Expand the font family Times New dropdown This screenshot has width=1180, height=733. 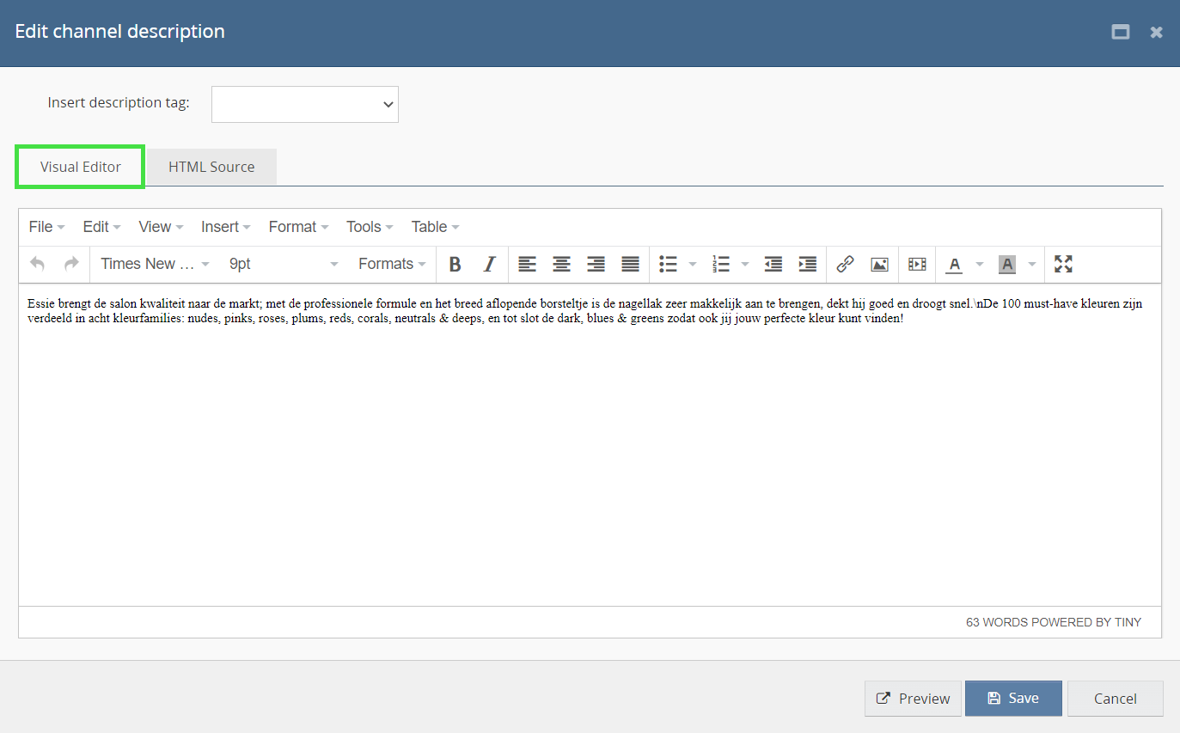[155, 265]
